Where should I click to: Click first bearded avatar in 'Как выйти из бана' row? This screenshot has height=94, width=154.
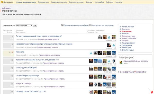(x=91, y=61)
